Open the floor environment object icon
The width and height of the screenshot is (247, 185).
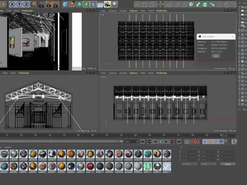click(100, 4)
